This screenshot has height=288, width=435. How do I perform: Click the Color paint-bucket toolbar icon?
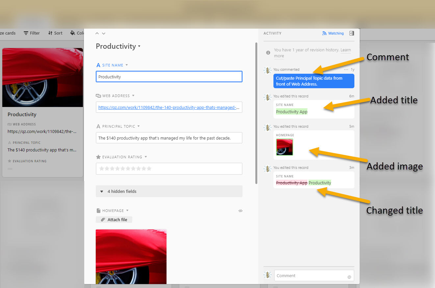[73, 33]
